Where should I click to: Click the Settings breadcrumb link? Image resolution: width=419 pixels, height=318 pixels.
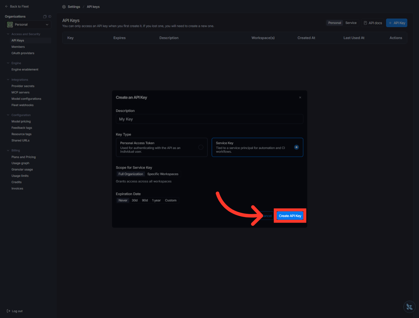click(74, 7)
